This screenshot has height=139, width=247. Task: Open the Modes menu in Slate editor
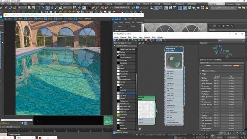116,37
